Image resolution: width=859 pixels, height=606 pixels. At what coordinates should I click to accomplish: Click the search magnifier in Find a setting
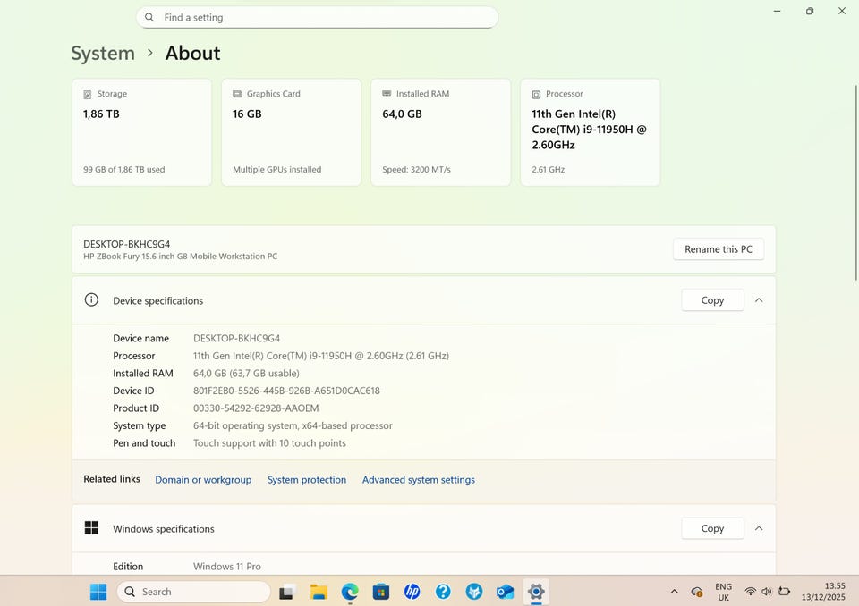tap(149, 18)
